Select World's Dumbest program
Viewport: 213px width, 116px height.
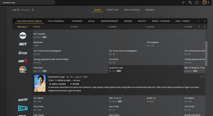pyautogui.click(x=194, y=114)
